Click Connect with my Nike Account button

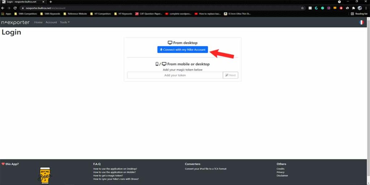182,50
